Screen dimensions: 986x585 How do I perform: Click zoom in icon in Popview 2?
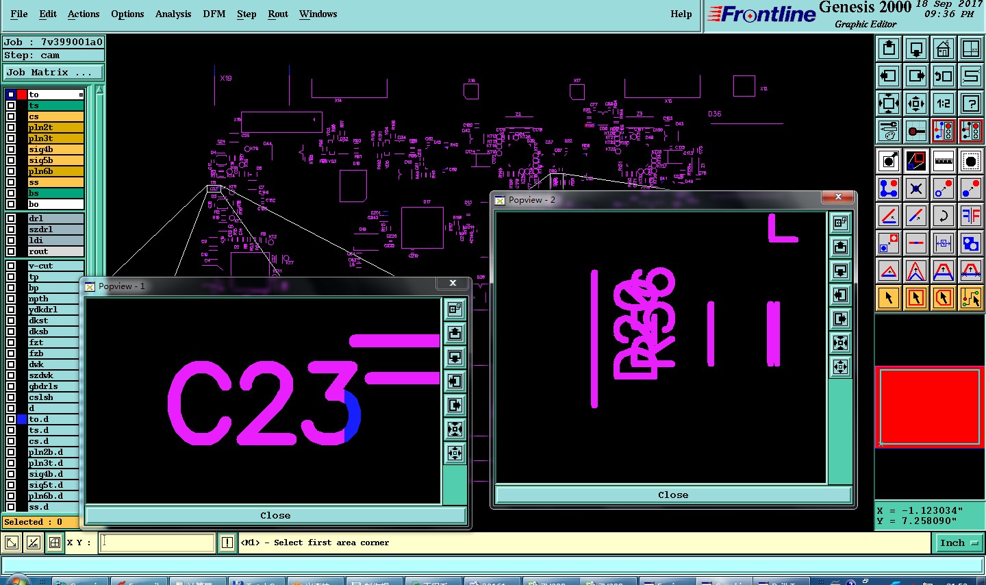coord(840,343)
